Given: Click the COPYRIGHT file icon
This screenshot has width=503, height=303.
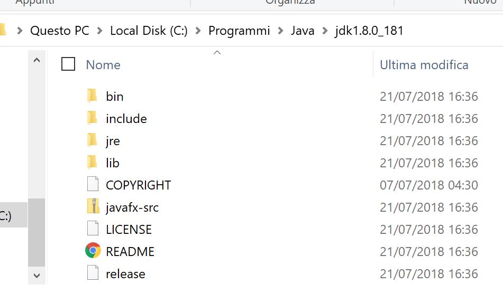Looking at the screenshot, I should (93, 184).
